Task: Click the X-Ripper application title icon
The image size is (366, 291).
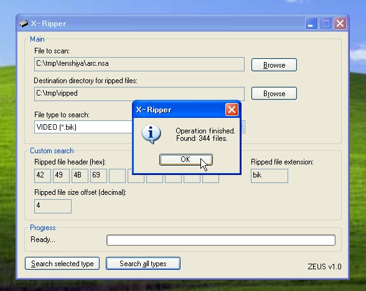Action: (x=24, y=24)
